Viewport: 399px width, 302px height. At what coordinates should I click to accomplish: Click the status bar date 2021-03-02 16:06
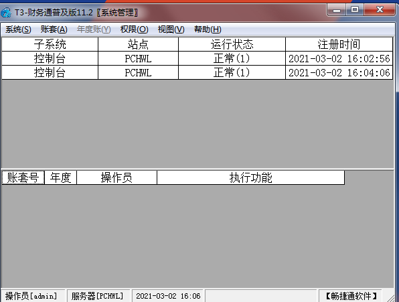[x=168, y=296]
